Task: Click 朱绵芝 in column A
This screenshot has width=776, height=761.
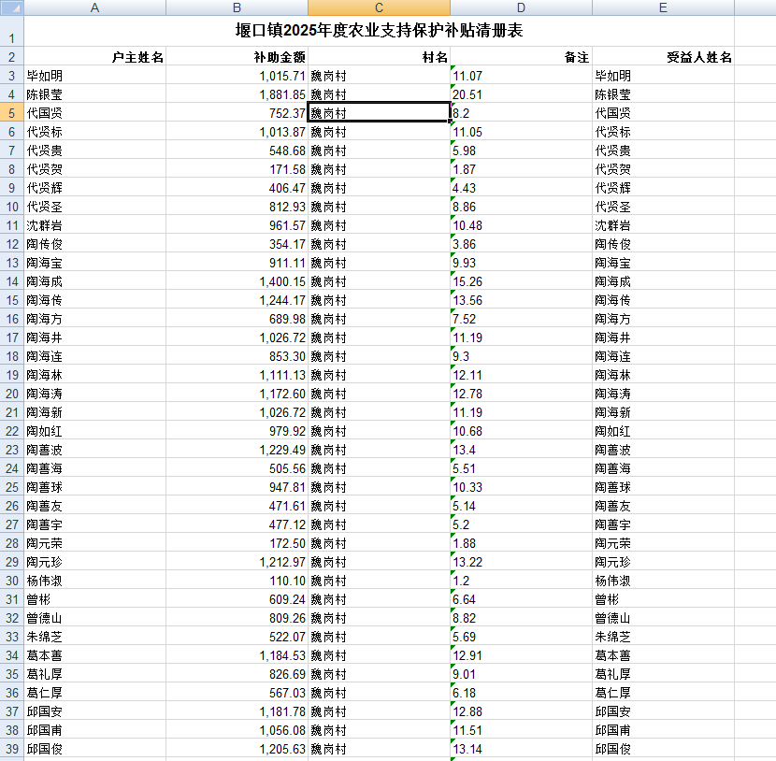Action: point(94,637)
